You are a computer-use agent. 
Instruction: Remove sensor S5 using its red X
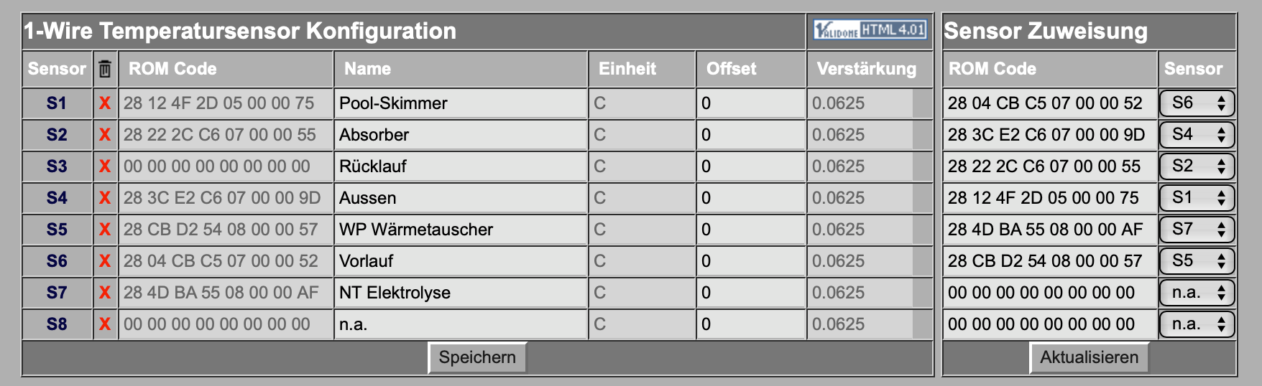point(105,230)
